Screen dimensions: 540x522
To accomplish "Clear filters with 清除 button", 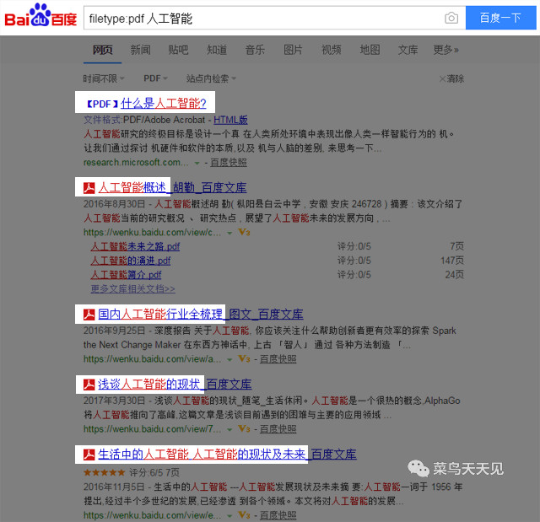I will 451,78.
